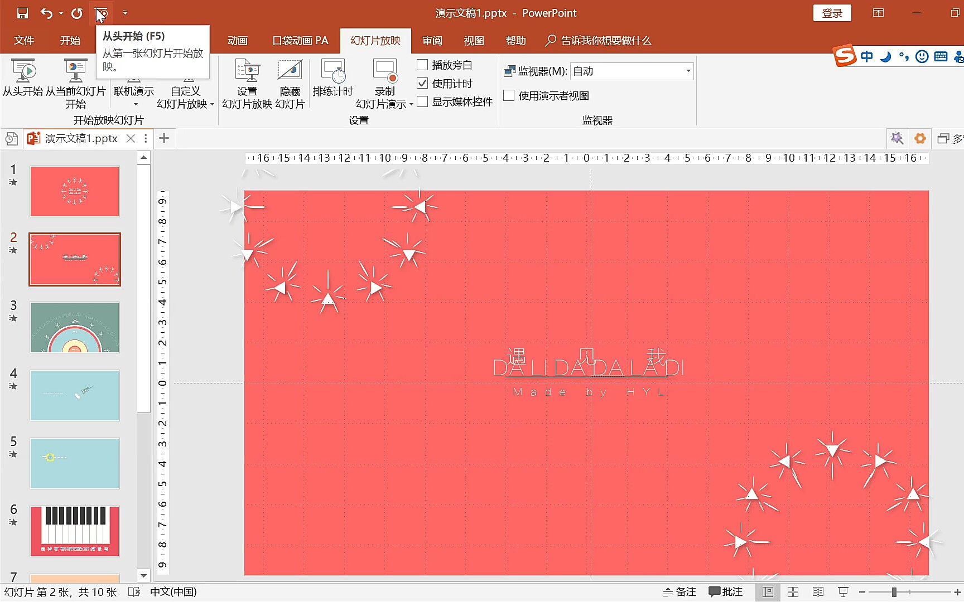This screenshot has width=964, height=602.
Task: Expand the 录制幻灯片演示 dropdown arrow
Action: pyautogui.click(x=411, y=104)
